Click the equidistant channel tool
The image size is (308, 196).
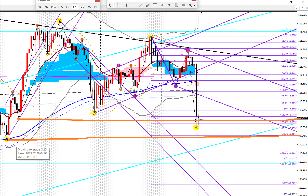pyautogui.click(x=148, y=5)
